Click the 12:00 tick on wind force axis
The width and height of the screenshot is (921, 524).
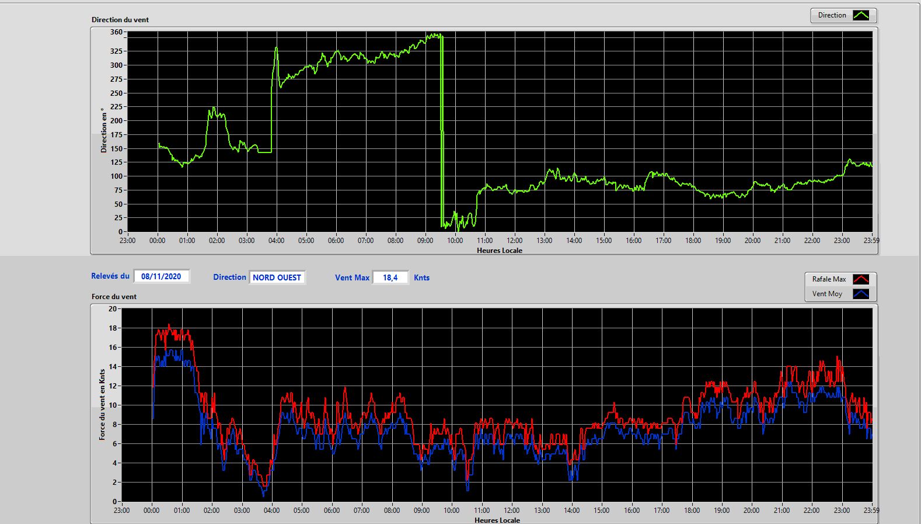click(512, 511)
